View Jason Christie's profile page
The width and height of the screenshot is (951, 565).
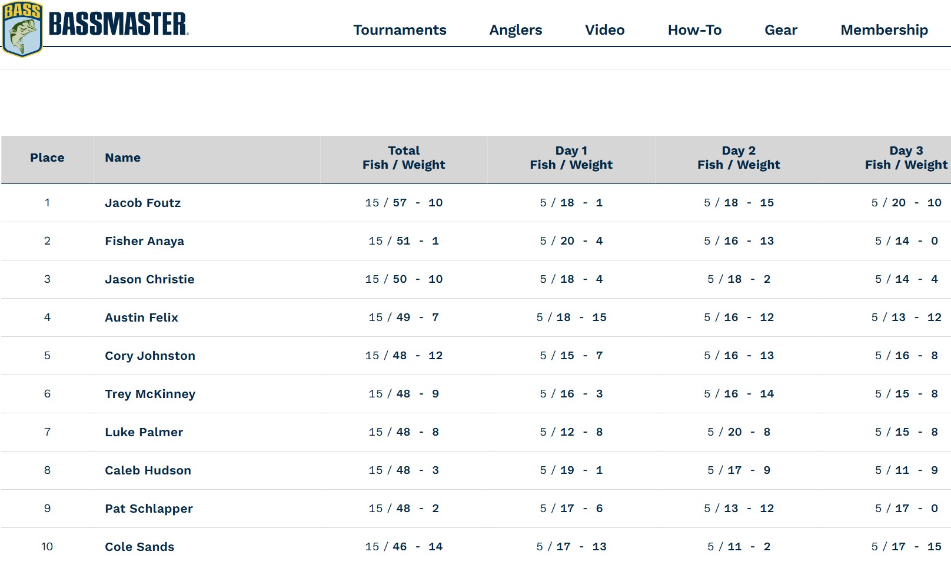point(149,279)
